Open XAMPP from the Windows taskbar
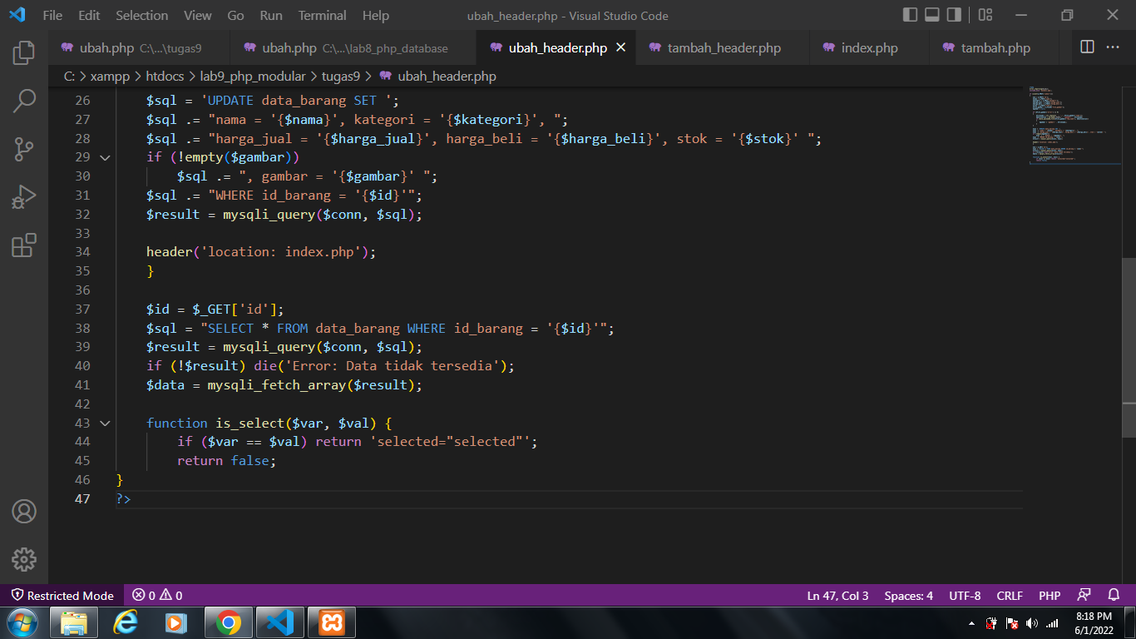1136x639 pixels. [x=332, y=622]
